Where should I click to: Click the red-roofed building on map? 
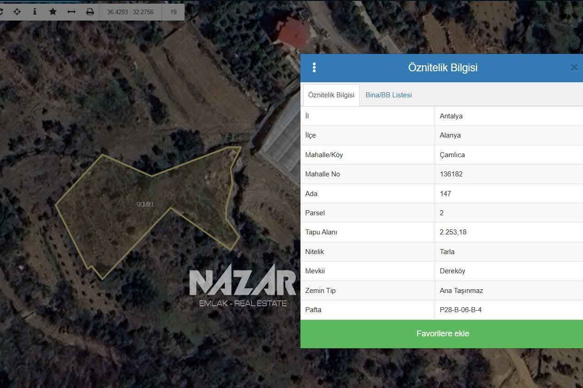tap(294, 33)
